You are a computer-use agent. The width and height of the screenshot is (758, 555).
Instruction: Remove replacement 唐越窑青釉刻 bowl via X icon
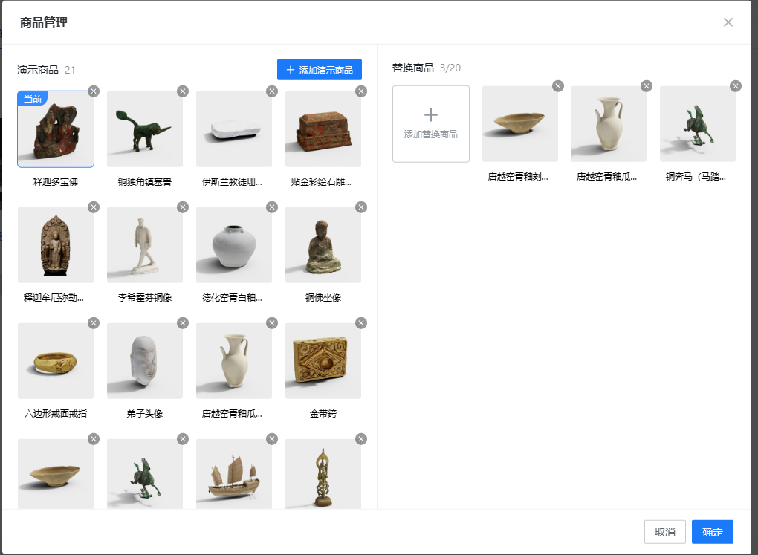[557, 86]
